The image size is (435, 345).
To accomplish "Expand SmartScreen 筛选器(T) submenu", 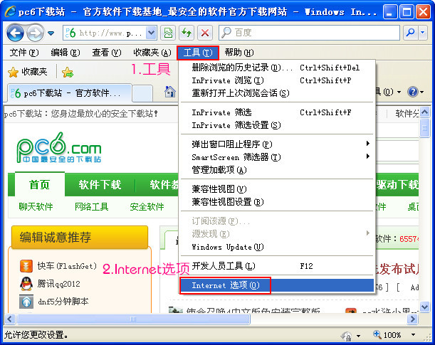I will [277, 157].
